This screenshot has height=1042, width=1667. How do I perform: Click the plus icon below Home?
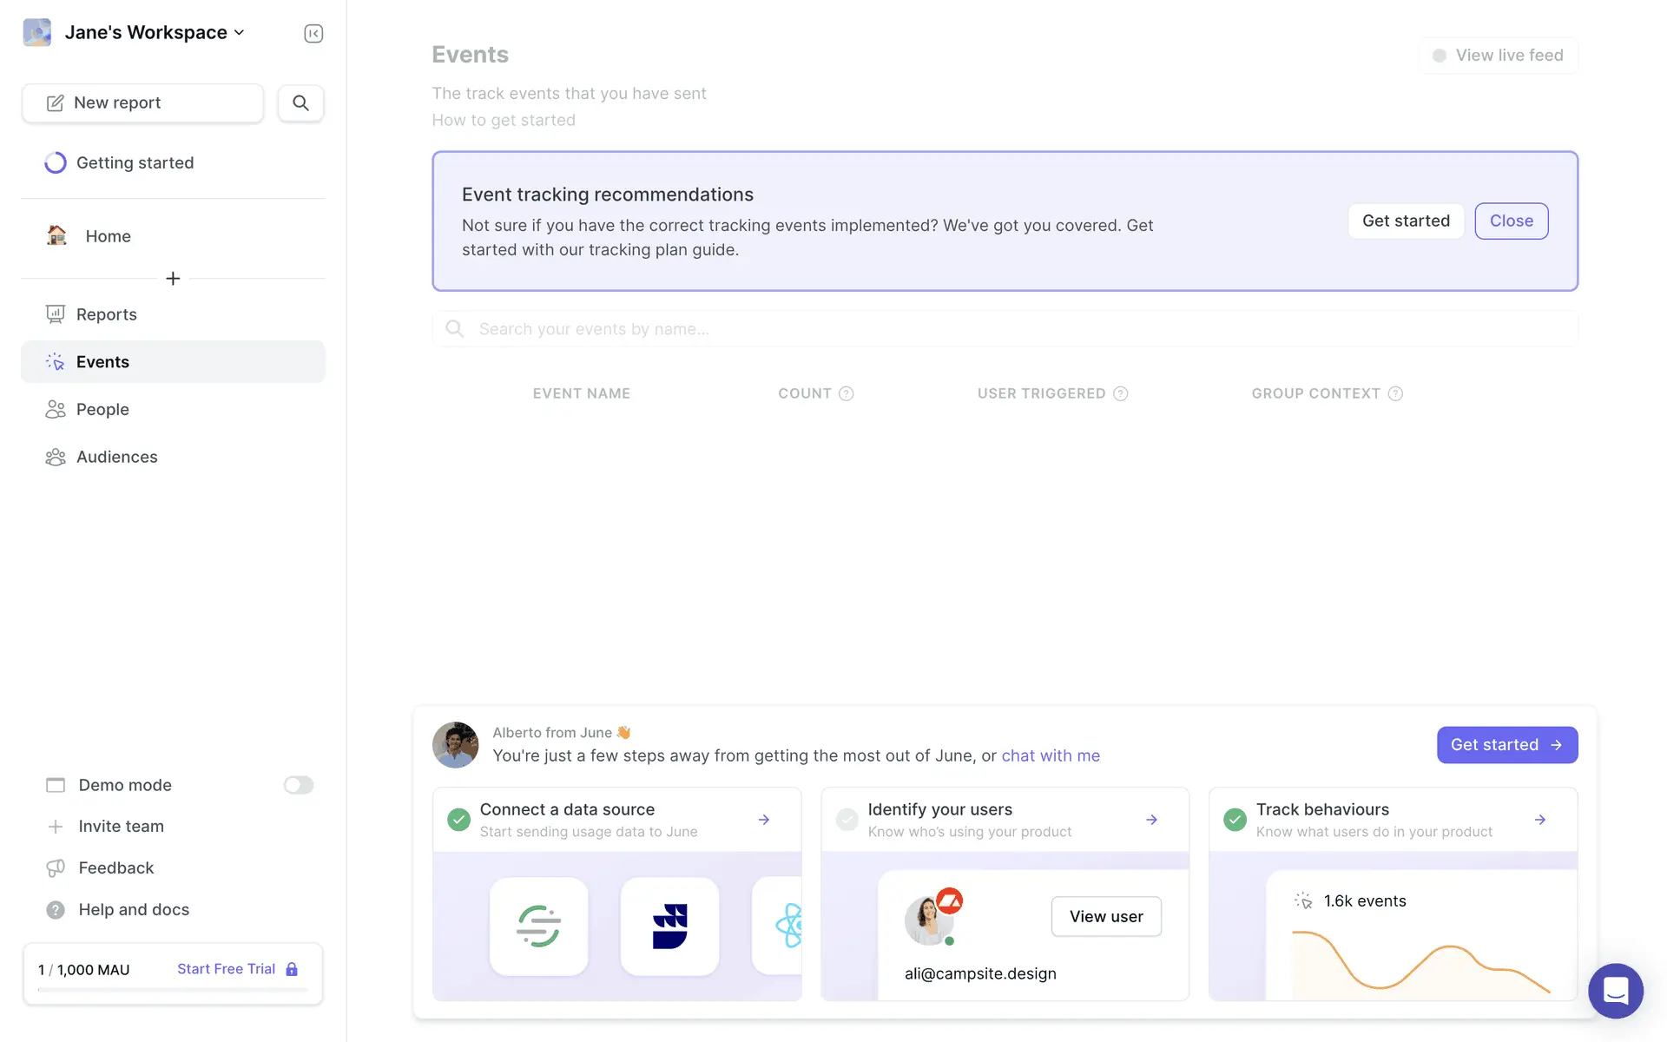(x=173, y=279)
